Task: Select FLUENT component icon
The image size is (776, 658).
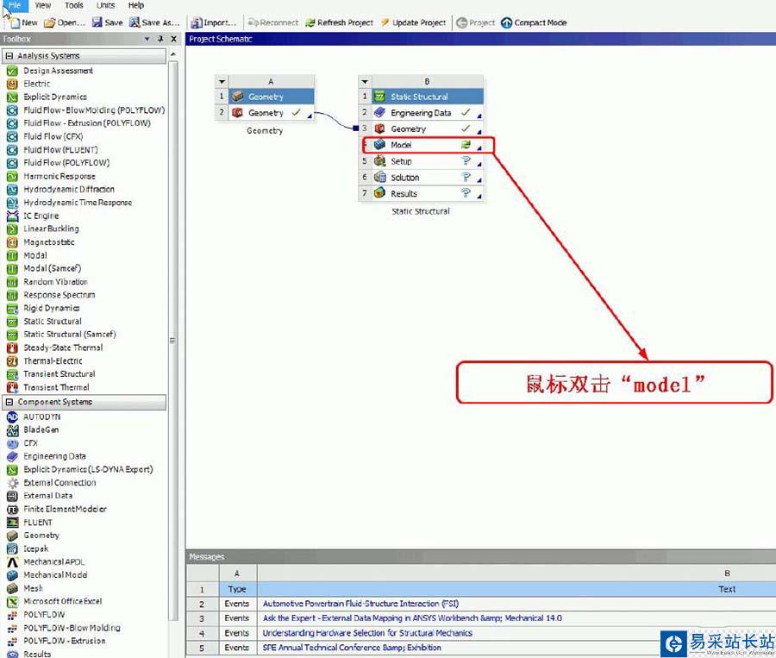Action: [x=12, y=523]
